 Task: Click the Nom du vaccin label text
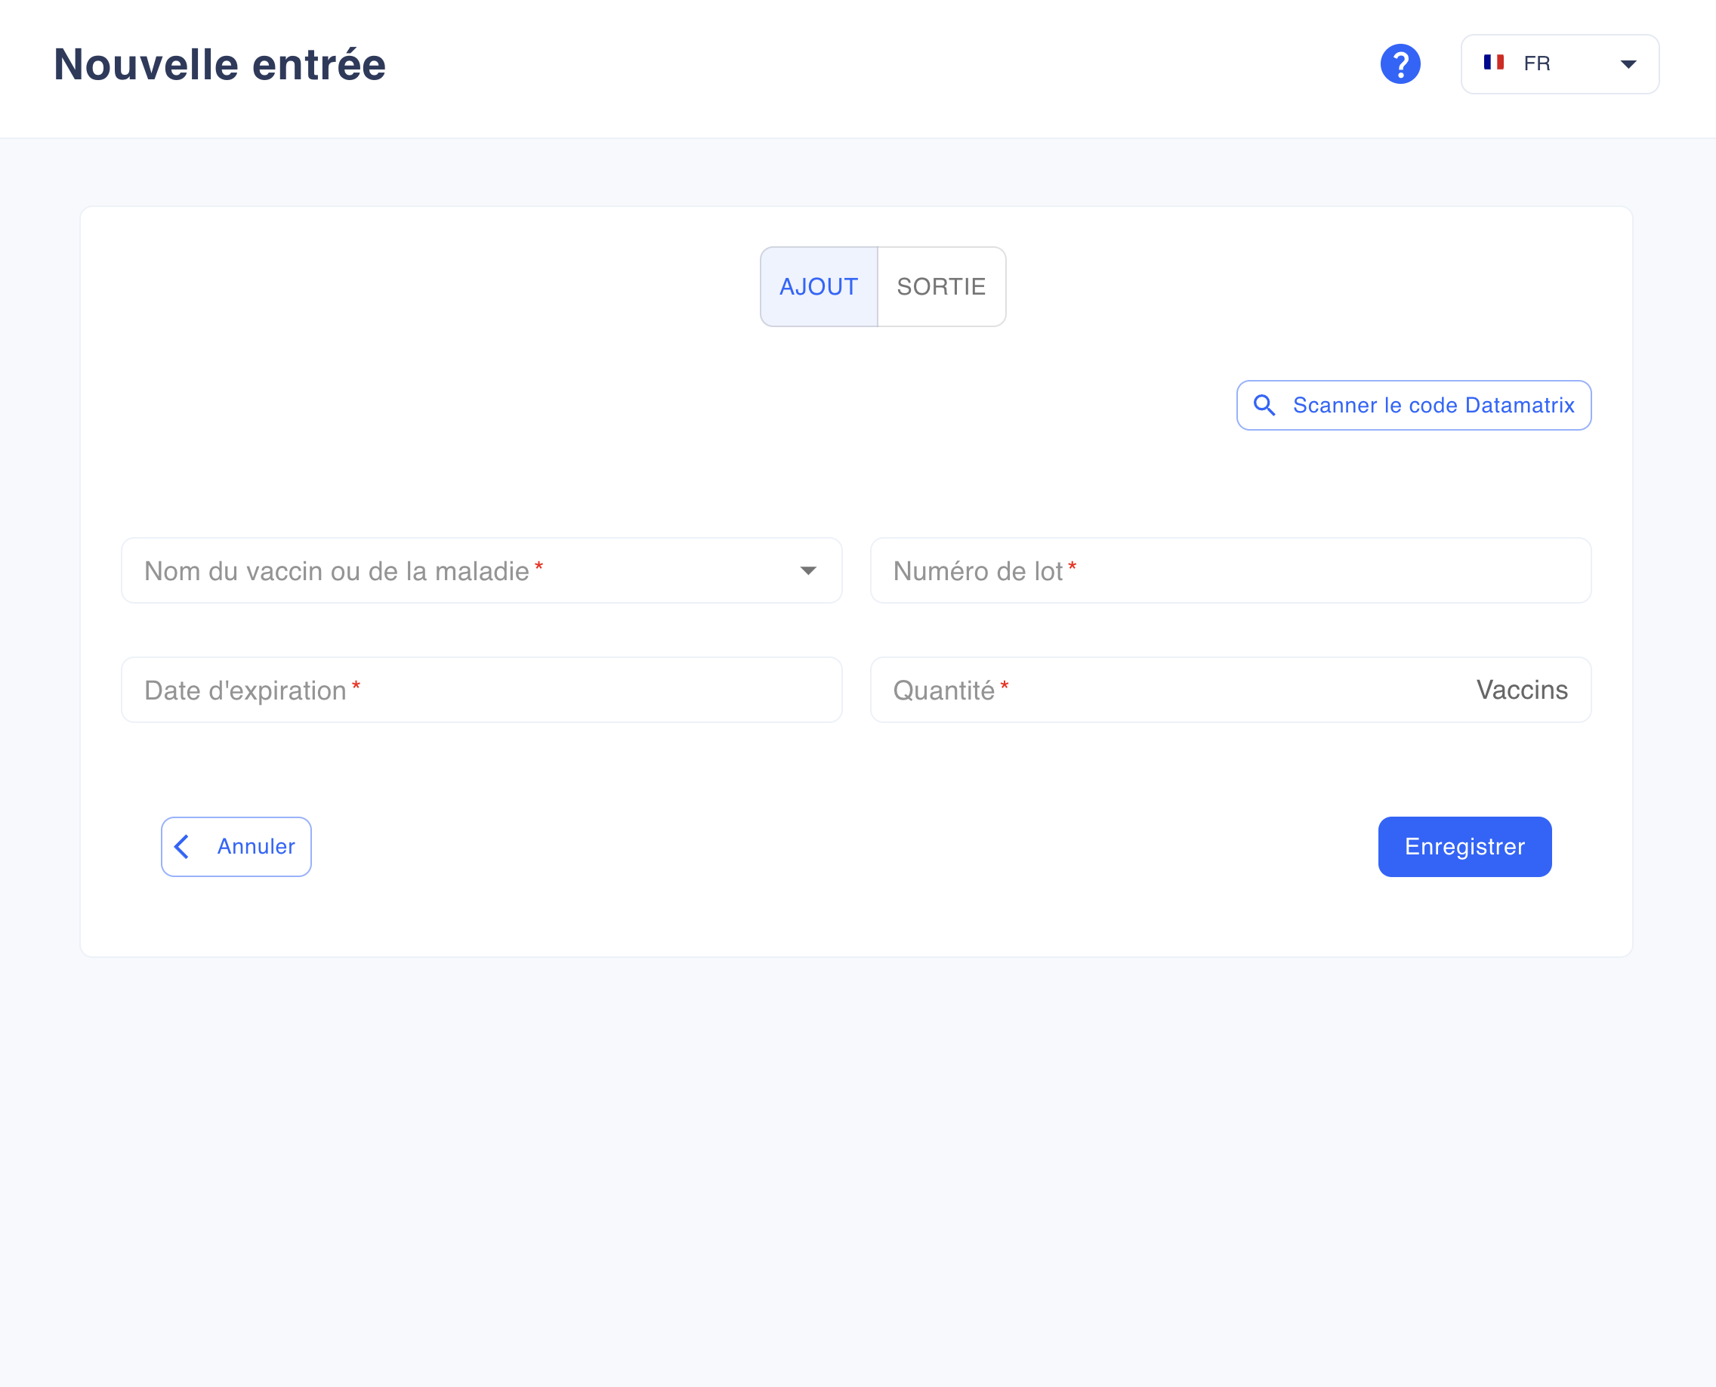pos(336,571)
